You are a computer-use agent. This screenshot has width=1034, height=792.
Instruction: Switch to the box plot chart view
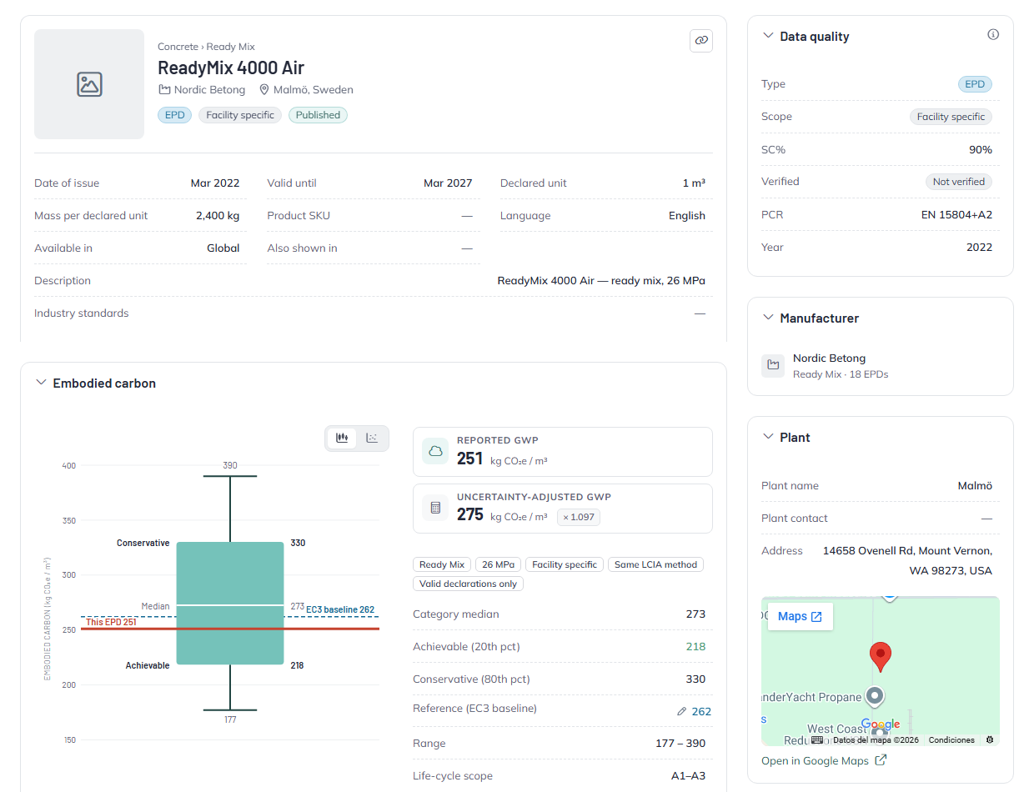coord(342,438)
